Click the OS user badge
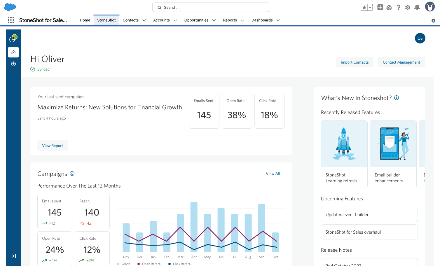This screenshot has width=440, height=266. click(420, 38)
